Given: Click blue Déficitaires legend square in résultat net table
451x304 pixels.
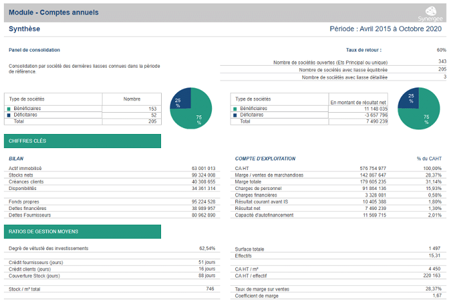Looking at the screenshot, I should point(235,115).
